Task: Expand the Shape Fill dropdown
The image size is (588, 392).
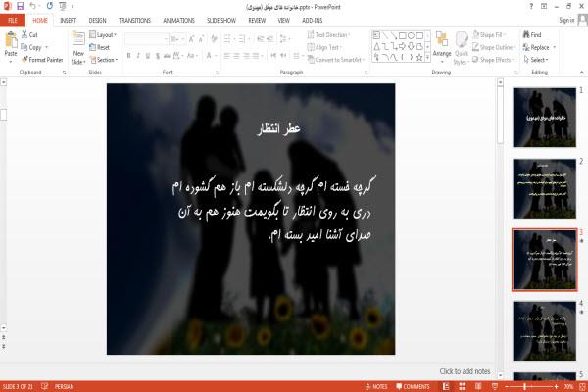Action: [489, 35]
